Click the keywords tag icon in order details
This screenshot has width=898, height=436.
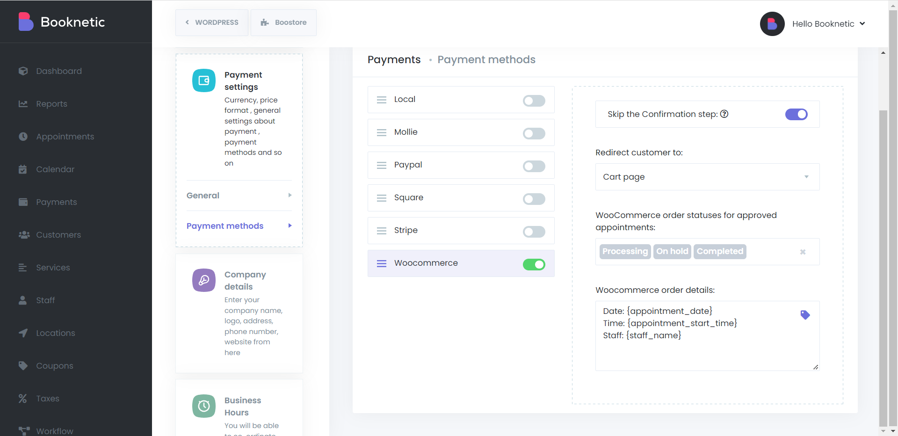(x=805, y=315)
